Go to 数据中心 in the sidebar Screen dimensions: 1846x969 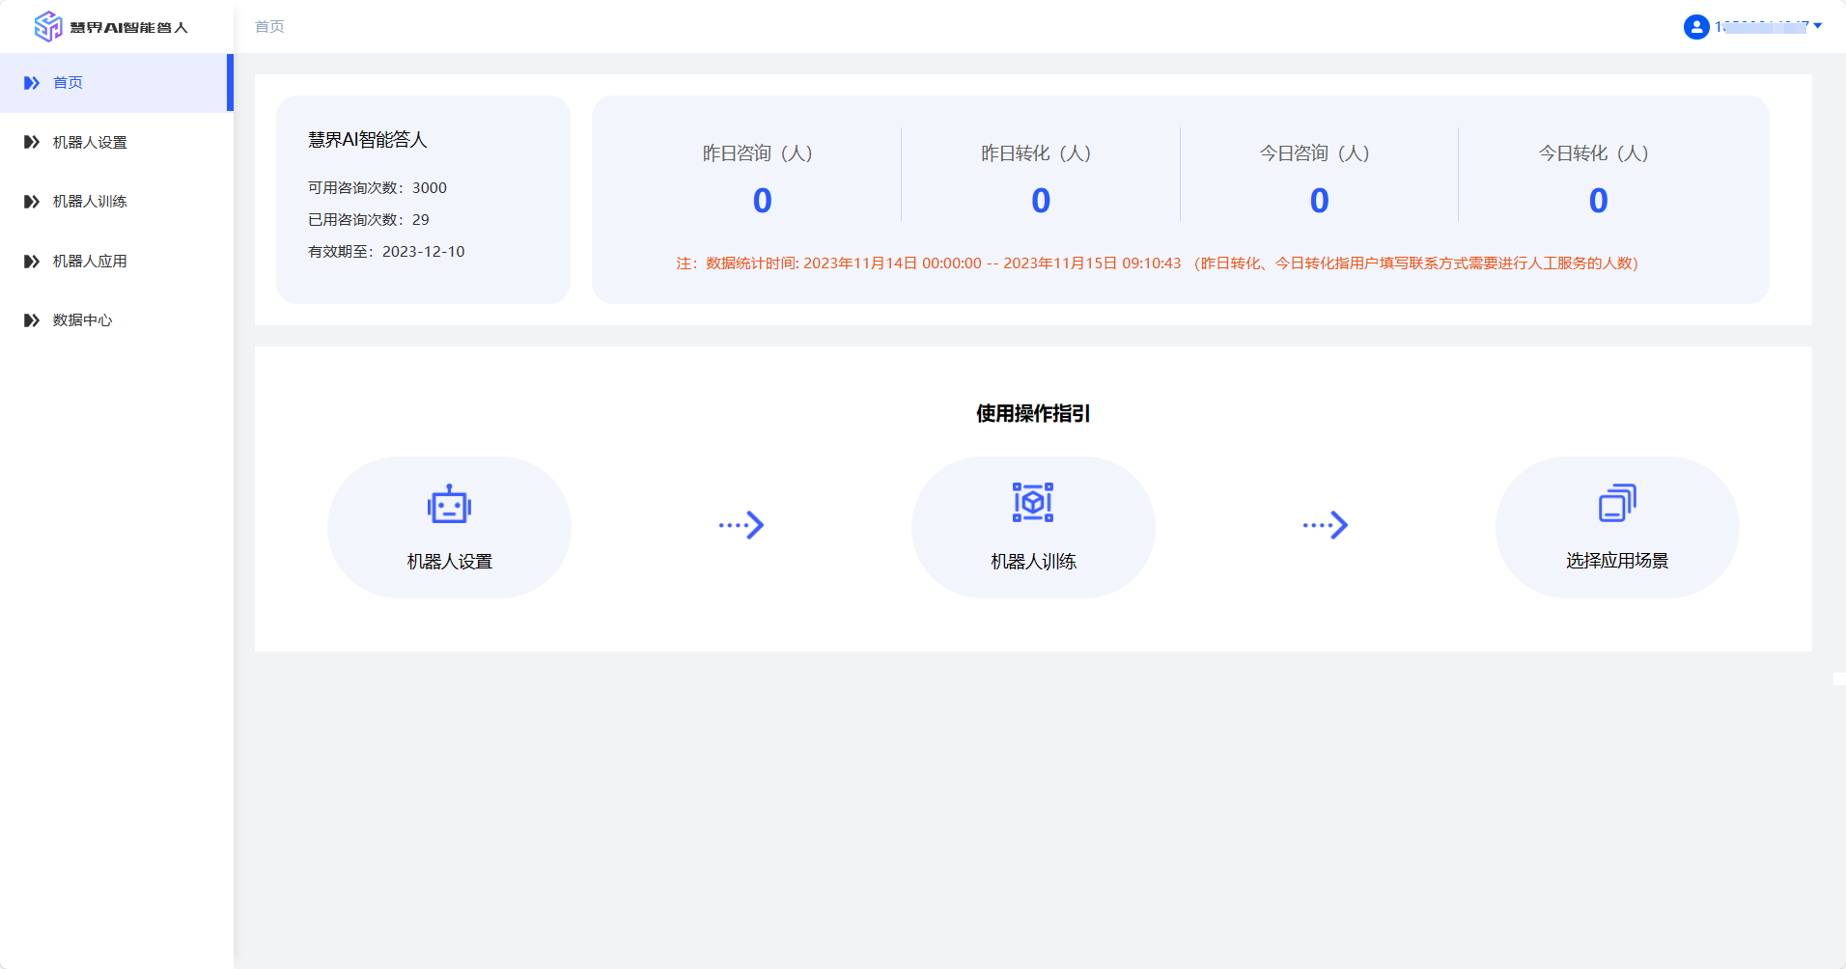point(82,320)
